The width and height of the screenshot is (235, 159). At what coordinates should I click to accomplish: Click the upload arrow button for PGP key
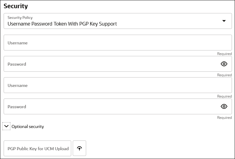(79, 148)
